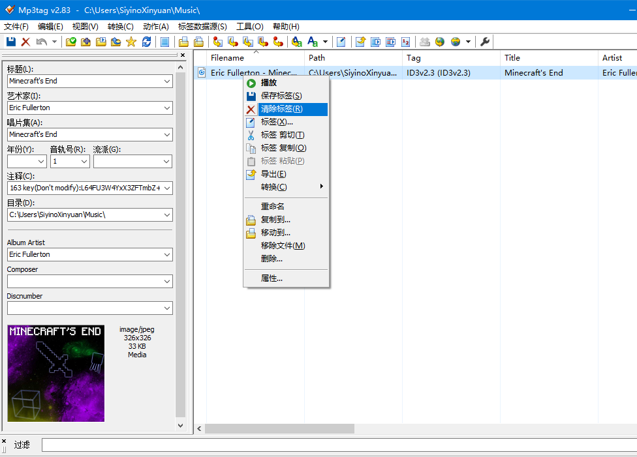The height and width of the screenshot is (457, 637).
Task: Expand the 年份 year dropdown
Action: point(40,161)
